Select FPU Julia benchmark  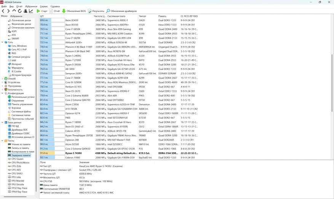click(16, 177)
